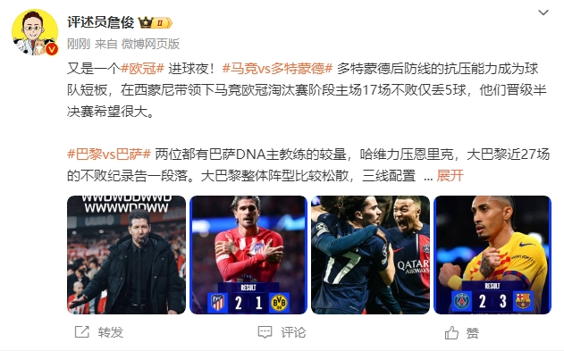Open Atletico 2-1 BVB result image
This screenshot has width=564, height=351.
248,255
